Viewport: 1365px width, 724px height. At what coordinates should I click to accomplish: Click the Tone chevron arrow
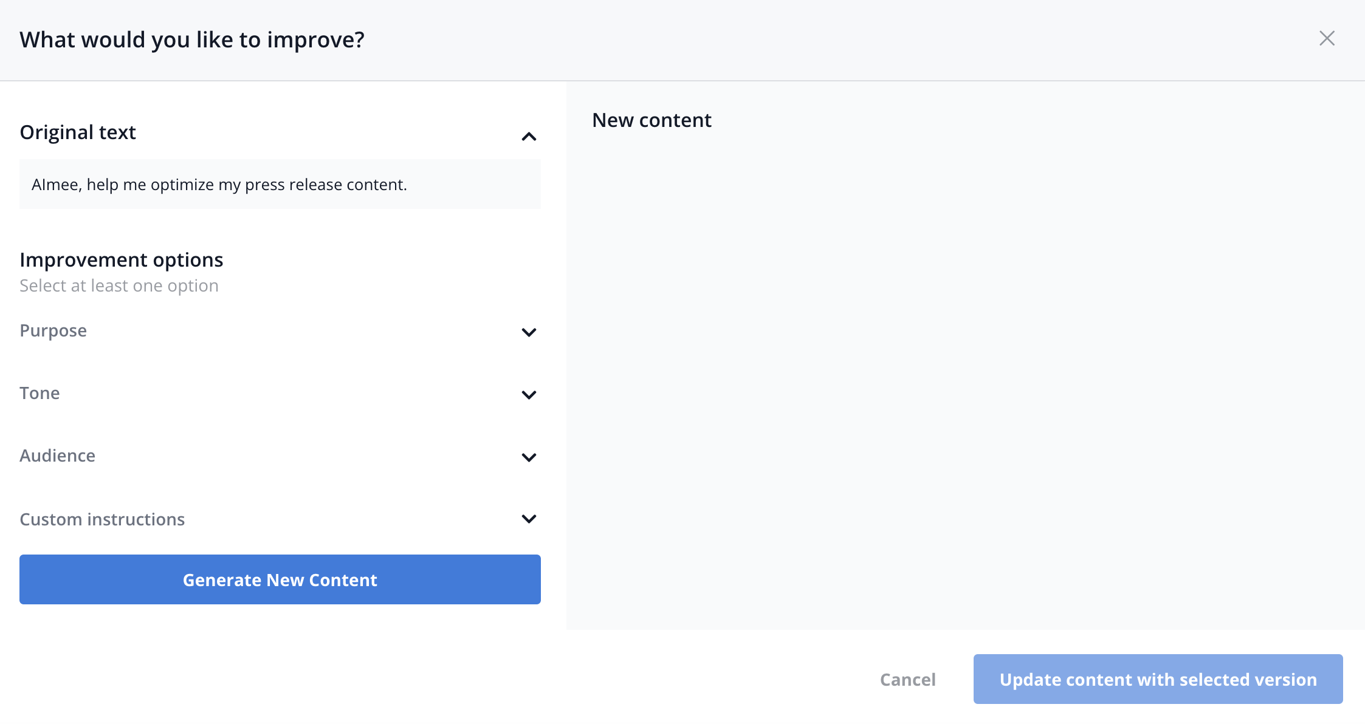pyautogui.click(x=529, y=395)
